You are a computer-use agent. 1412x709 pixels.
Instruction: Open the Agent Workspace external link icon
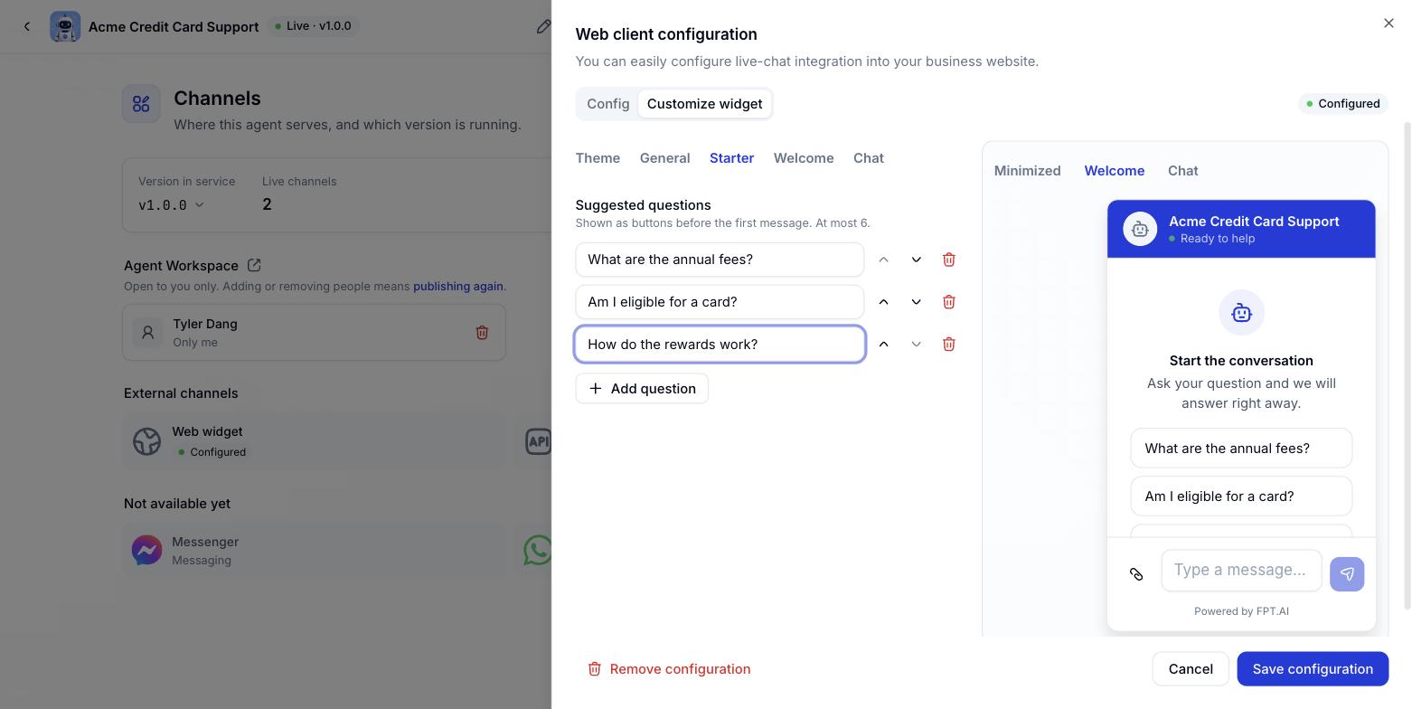(x=254, y=265)
